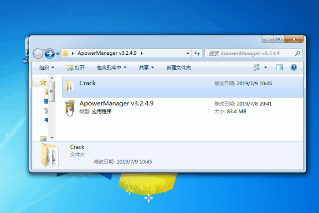Select the Crack folder name
The height and width of the screenshot is (213, 319).
coord(87,83)
